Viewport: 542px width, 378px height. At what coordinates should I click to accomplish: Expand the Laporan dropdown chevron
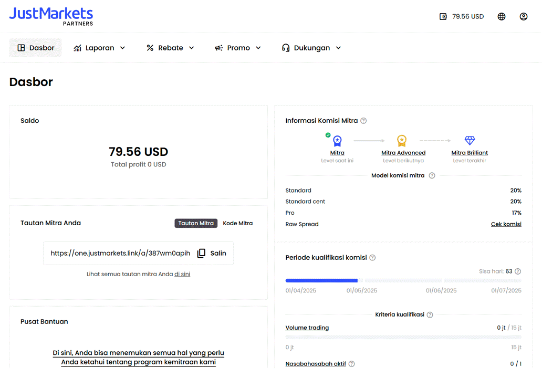[122, 48]
